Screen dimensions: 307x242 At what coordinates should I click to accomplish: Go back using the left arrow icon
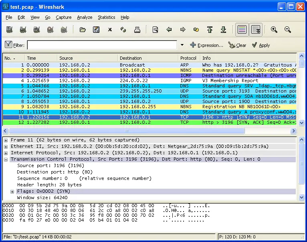tap(169, 30)
